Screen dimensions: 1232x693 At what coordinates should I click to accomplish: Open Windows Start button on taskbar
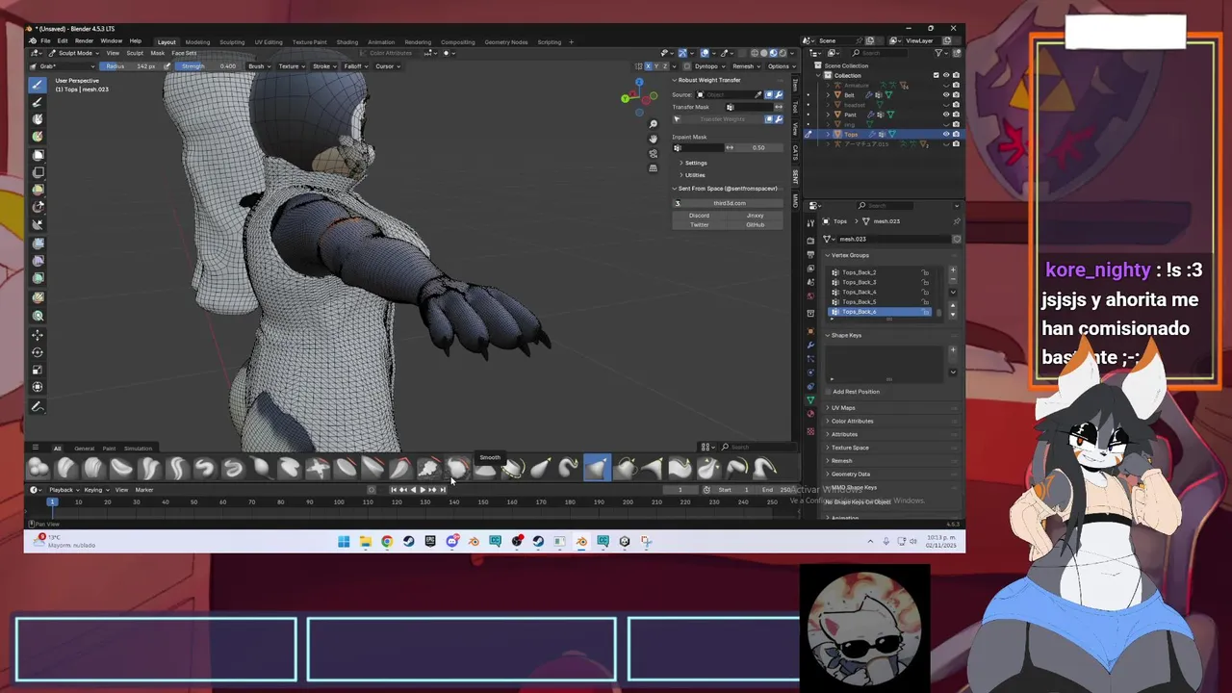pos(344,542)
